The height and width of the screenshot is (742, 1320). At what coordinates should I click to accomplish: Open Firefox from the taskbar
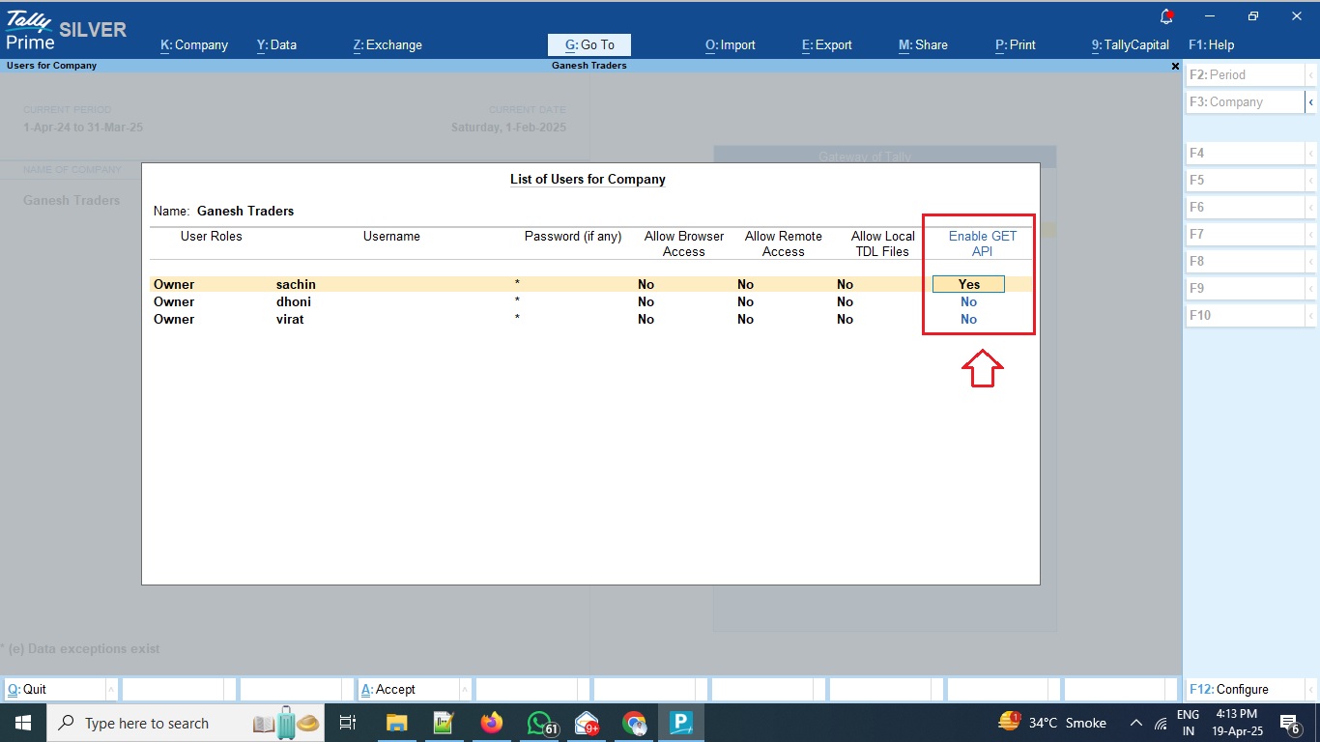492,723
